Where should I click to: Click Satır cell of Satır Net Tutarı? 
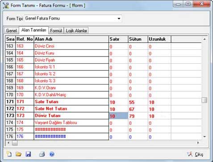click(118, 109)
